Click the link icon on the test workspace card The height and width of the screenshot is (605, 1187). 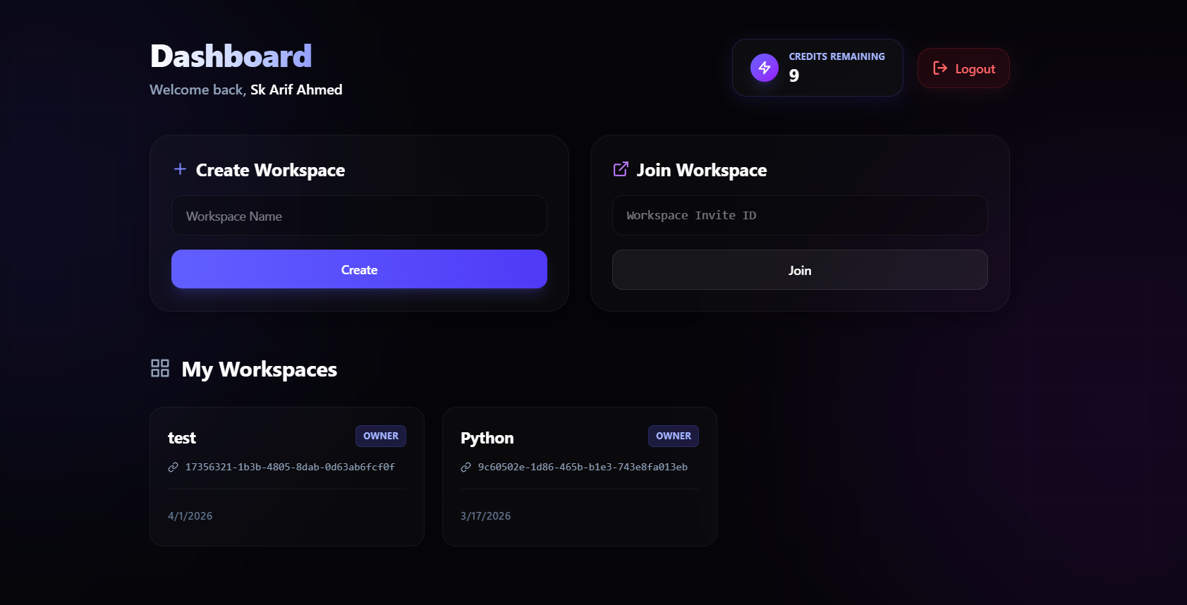172,467
